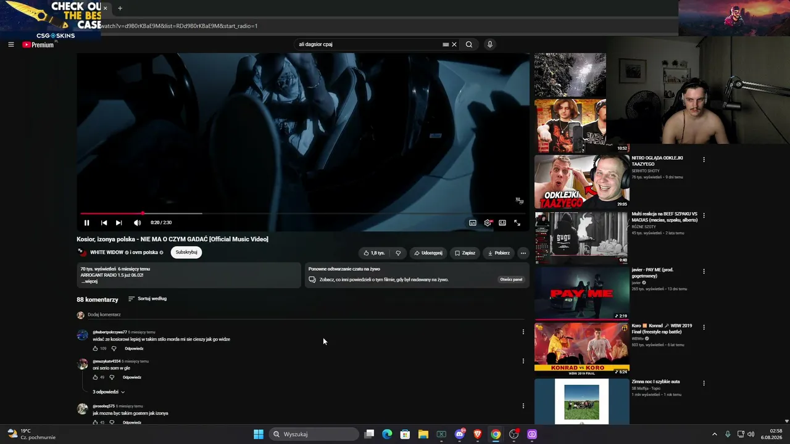The height and width of the screenshot is (444, 790).
Task: Open the Zimna noc i szybkie auta video title
Action: [x=655, y=382]
